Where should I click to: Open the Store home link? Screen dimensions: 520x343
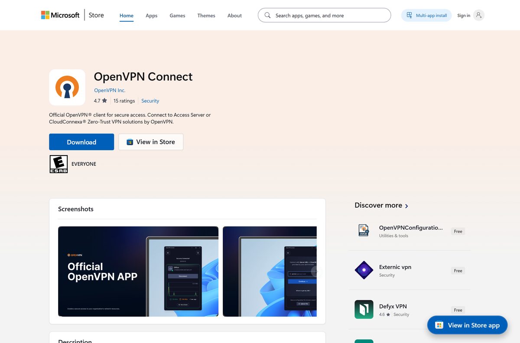pos(96,15)
